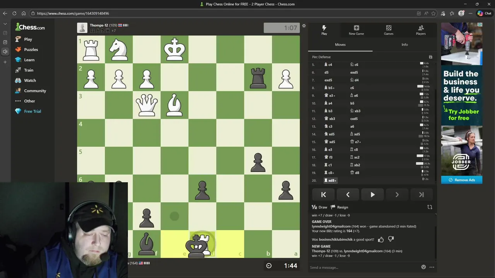Click the clock icon beside 1:44 timer
Image resolution: width=495 pixels, height=278 pixels.
(x=269, y=266)
